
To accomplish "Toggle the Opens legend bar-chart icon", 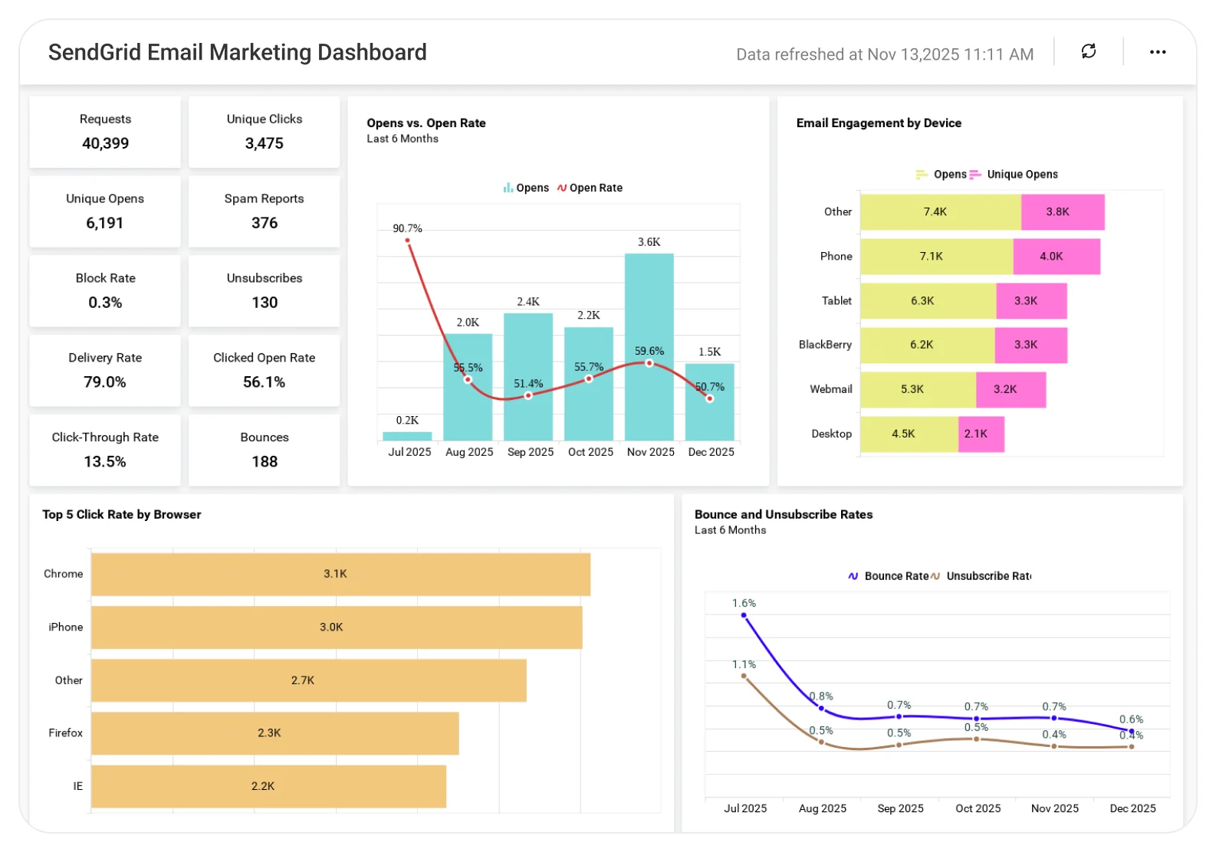I will click(x=508, y=188).
